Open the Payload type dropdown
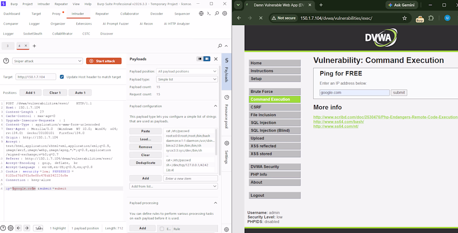Screen dimensions: 458x233 tap(187, 79)
